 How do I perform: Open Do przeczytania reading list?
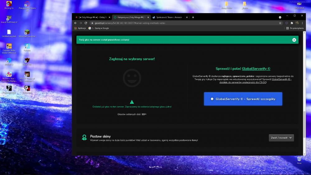(295, 28)
